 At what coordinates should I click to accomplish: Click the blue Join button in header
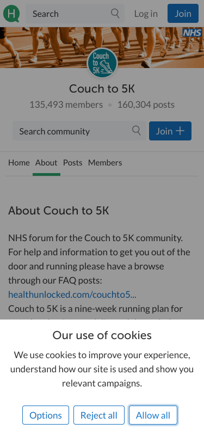click(x=183, y=14)
